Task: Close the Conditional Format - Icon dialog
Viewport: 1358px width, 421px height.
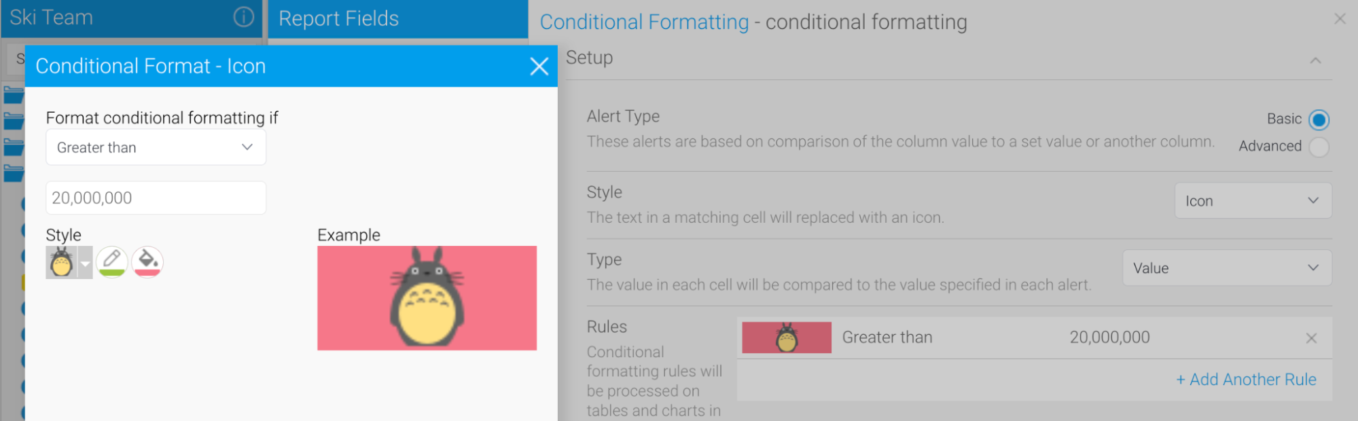Action: (539, 67)
